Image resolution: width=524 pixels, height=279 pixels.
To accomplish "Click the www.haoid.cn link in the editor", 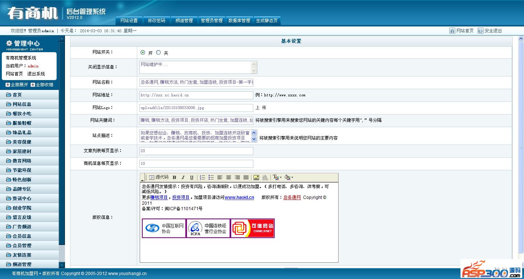I will pos(240,197).
